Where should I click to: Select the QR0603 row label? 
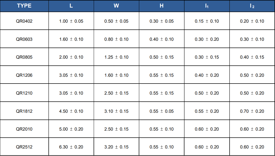click(x=24, y=39)
